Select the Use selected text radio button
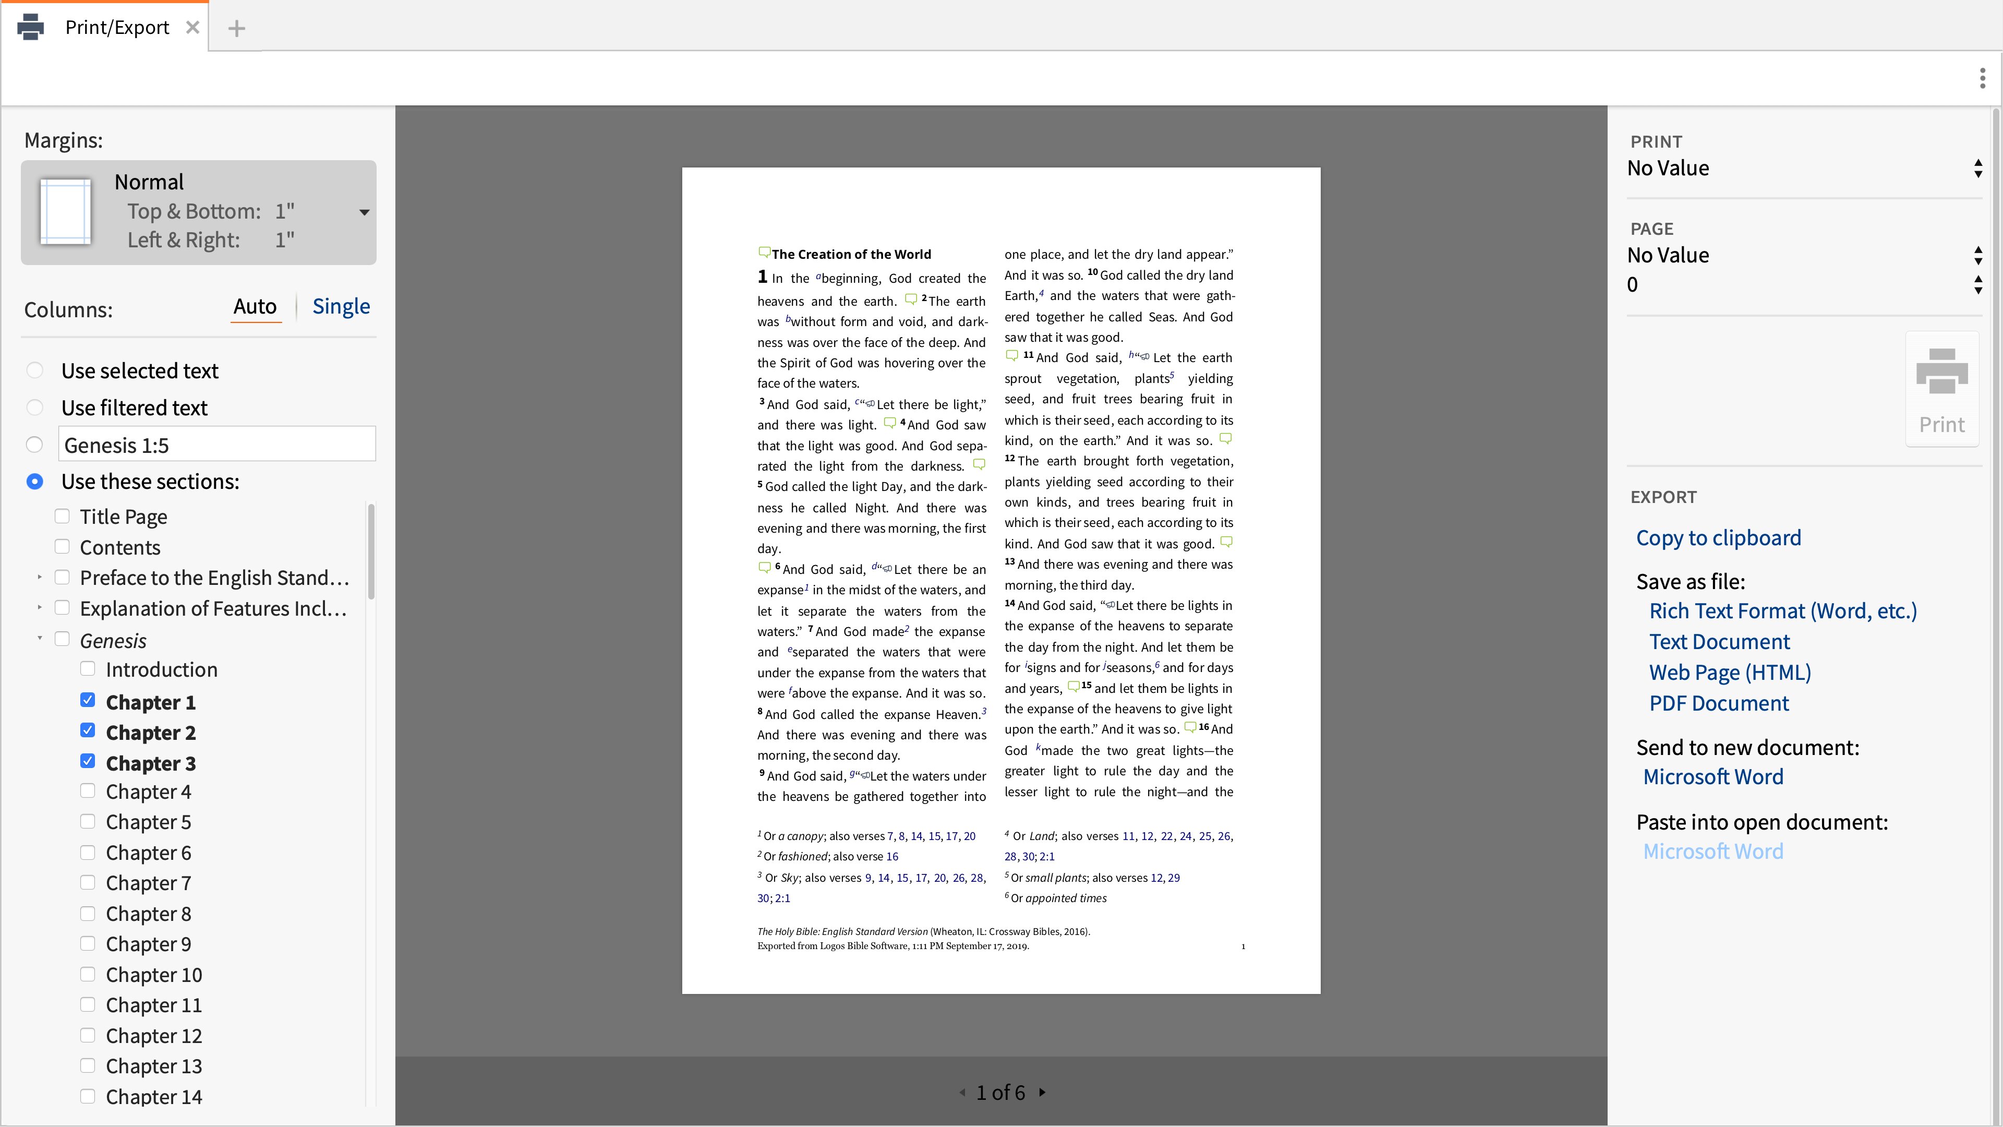This screenshot has height=1127, width=2003. (34, 370)
